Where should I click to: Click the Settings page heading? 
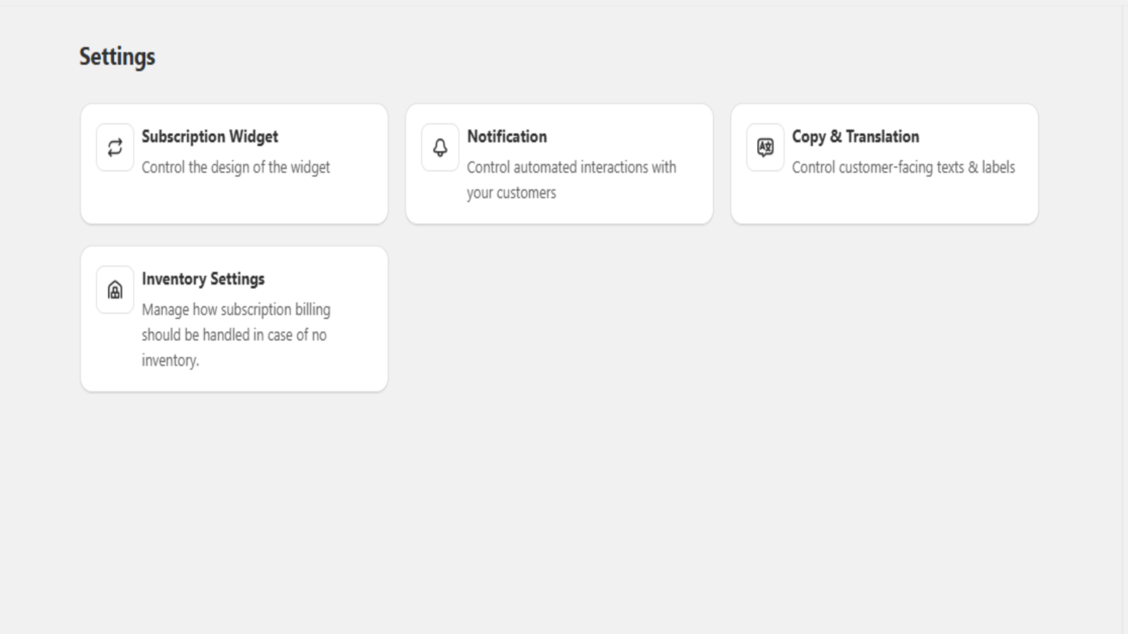[x=117, y=56]
